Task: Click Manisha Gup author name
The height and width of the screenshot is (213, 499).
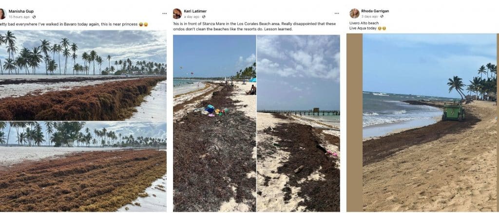Action: click(x=21, y=11)
